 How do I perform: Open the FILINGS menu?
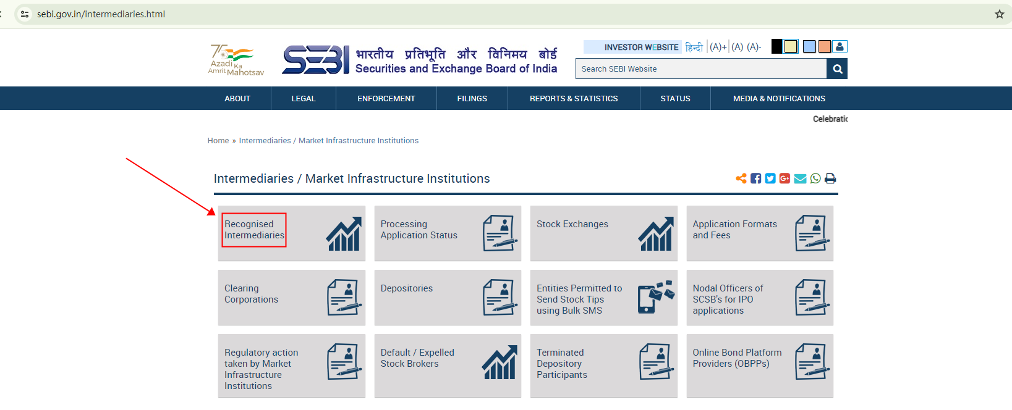coord(472,98)
